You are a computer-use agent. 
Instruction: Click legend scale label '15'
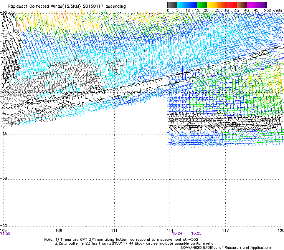pyautogui.click(x=197, y=10)
